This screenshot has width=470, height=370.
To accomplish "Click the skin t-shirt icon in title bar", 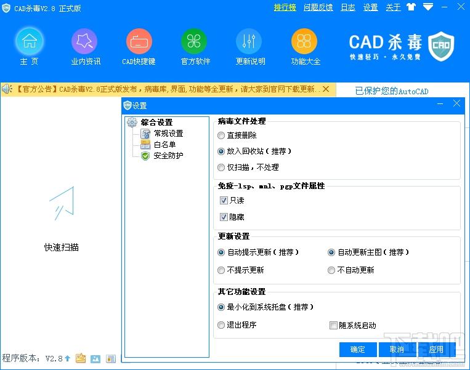I will pyautogui.click(x=411, y=7).
